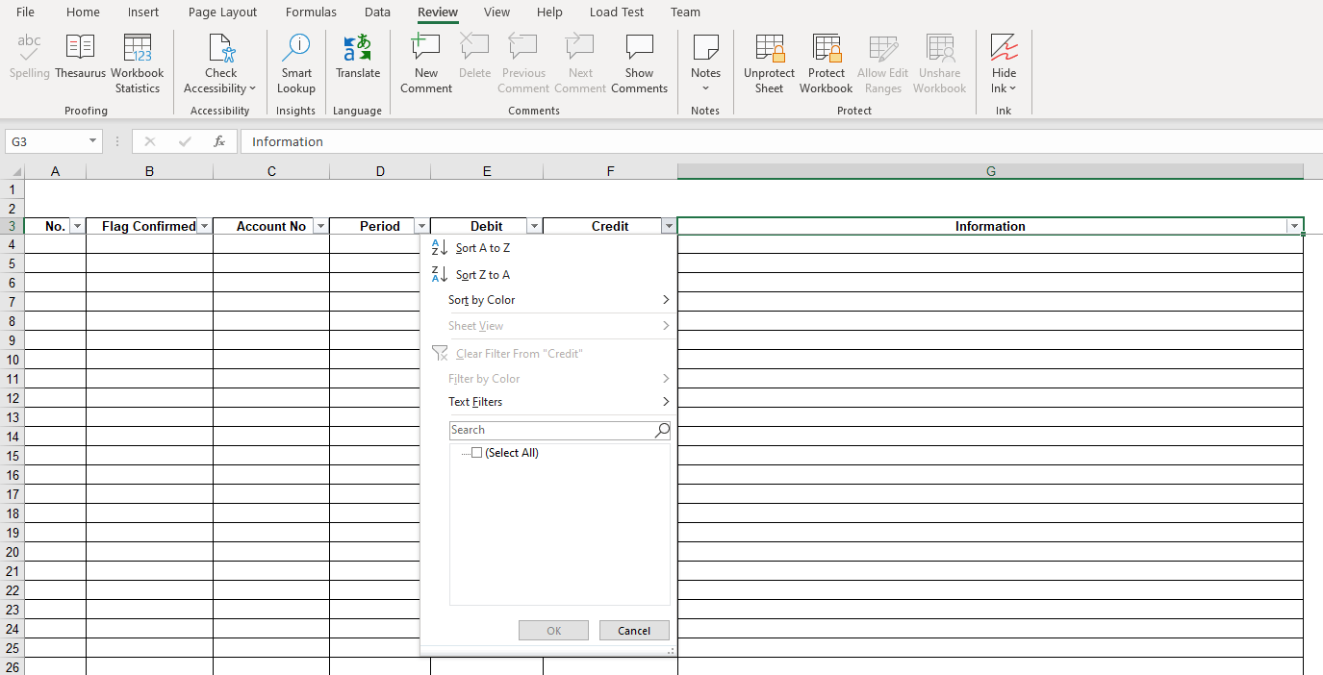The width and height of the screenshot is (1323, 675).
Task: Click the filter Search field
Action: (x=552, y=430)
